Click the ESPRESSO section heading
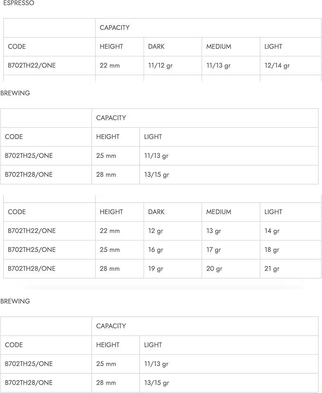The width and height of the screenshot is (322, 393). click(18, 3)
